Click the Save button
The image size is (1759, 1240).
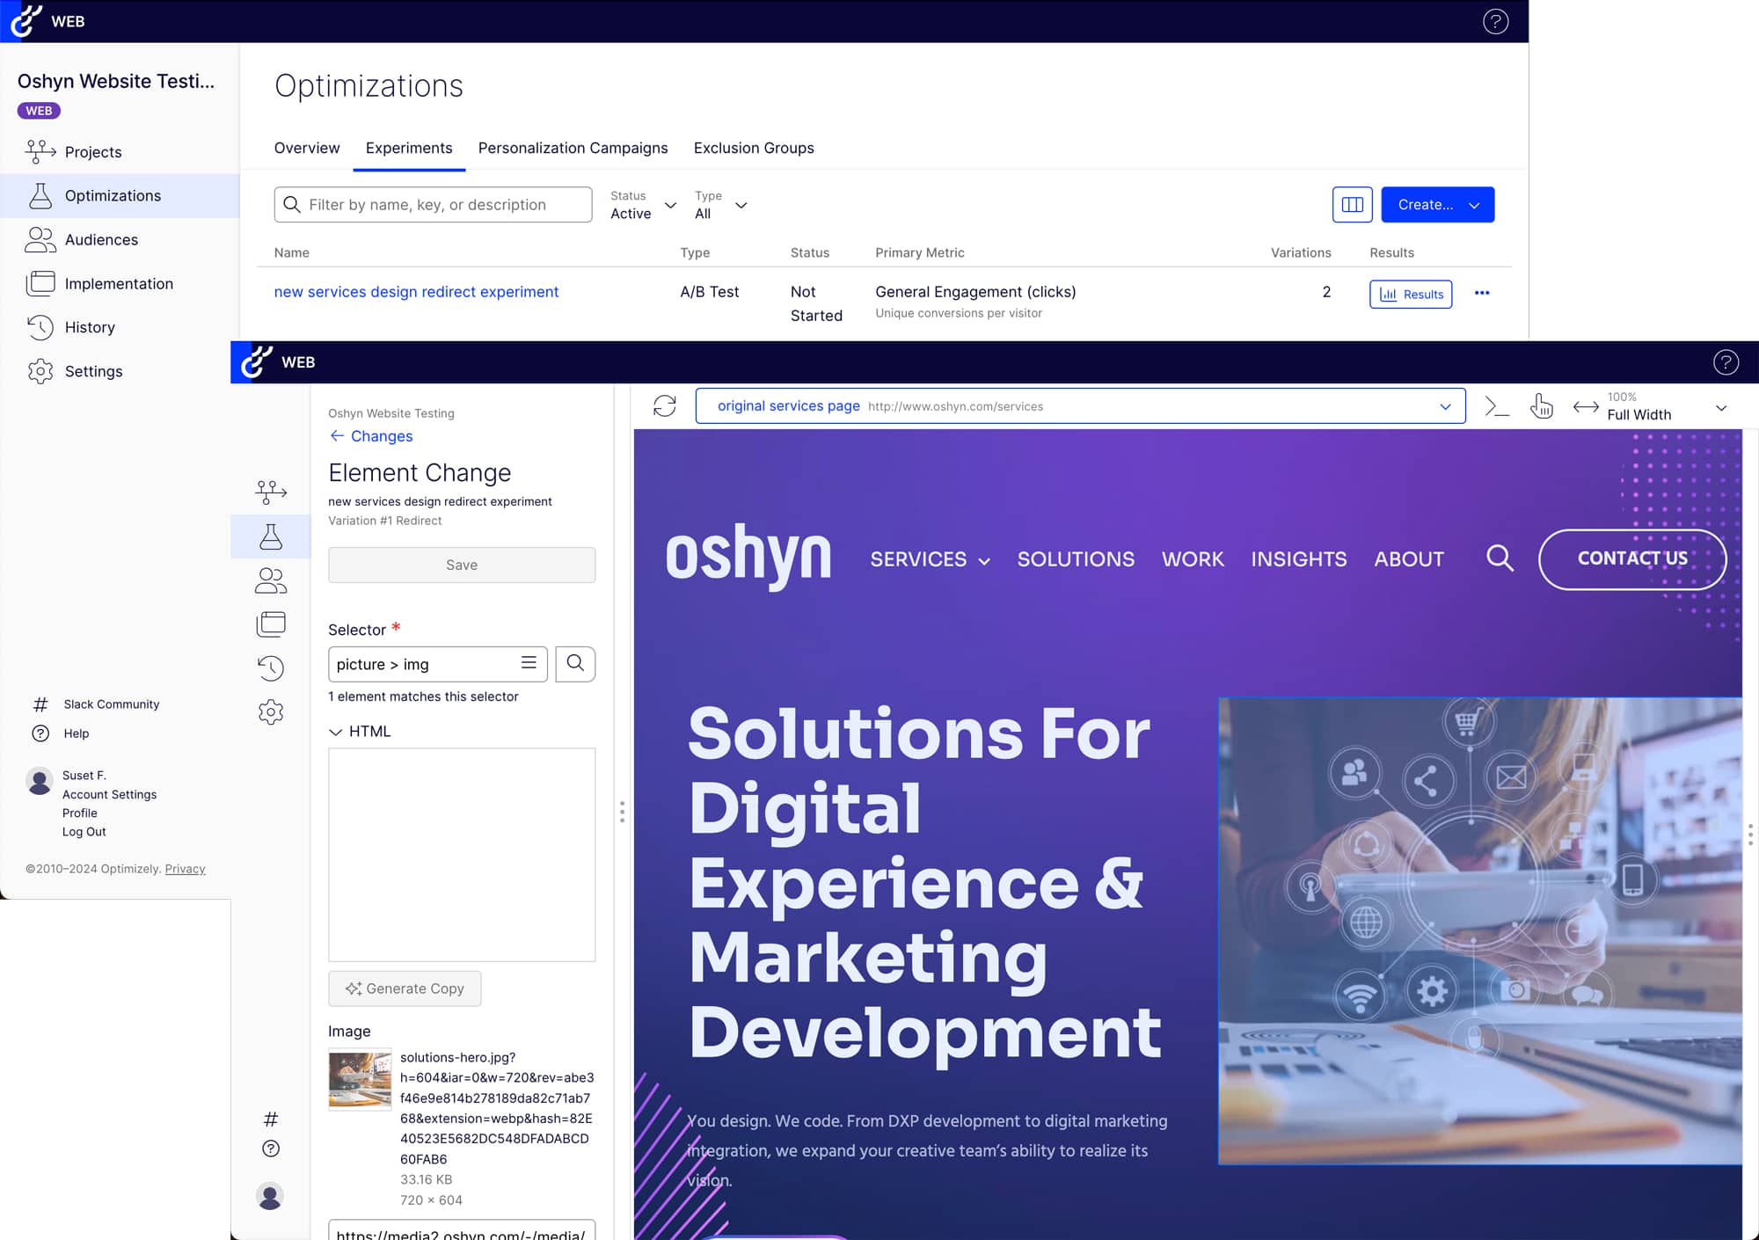coord(462,565)
